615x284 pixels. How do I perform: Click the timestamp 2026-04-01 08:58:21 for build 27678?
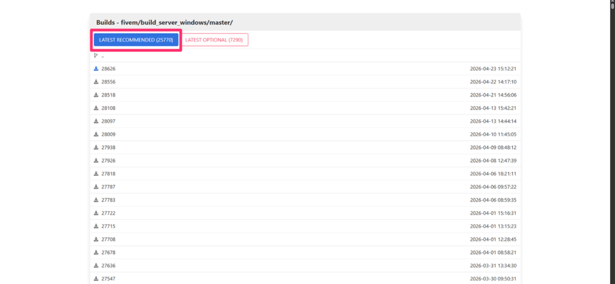(492, 252)
